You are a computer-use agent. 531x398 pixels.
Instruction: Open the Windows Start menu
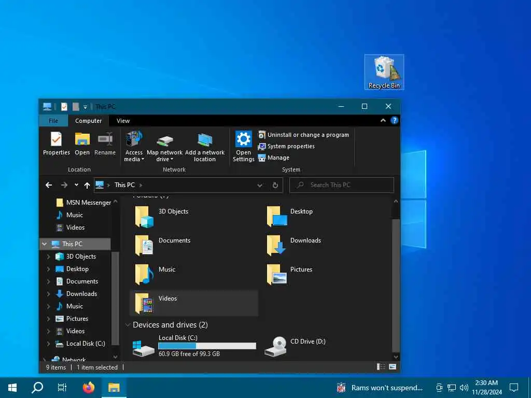[12, 388]
